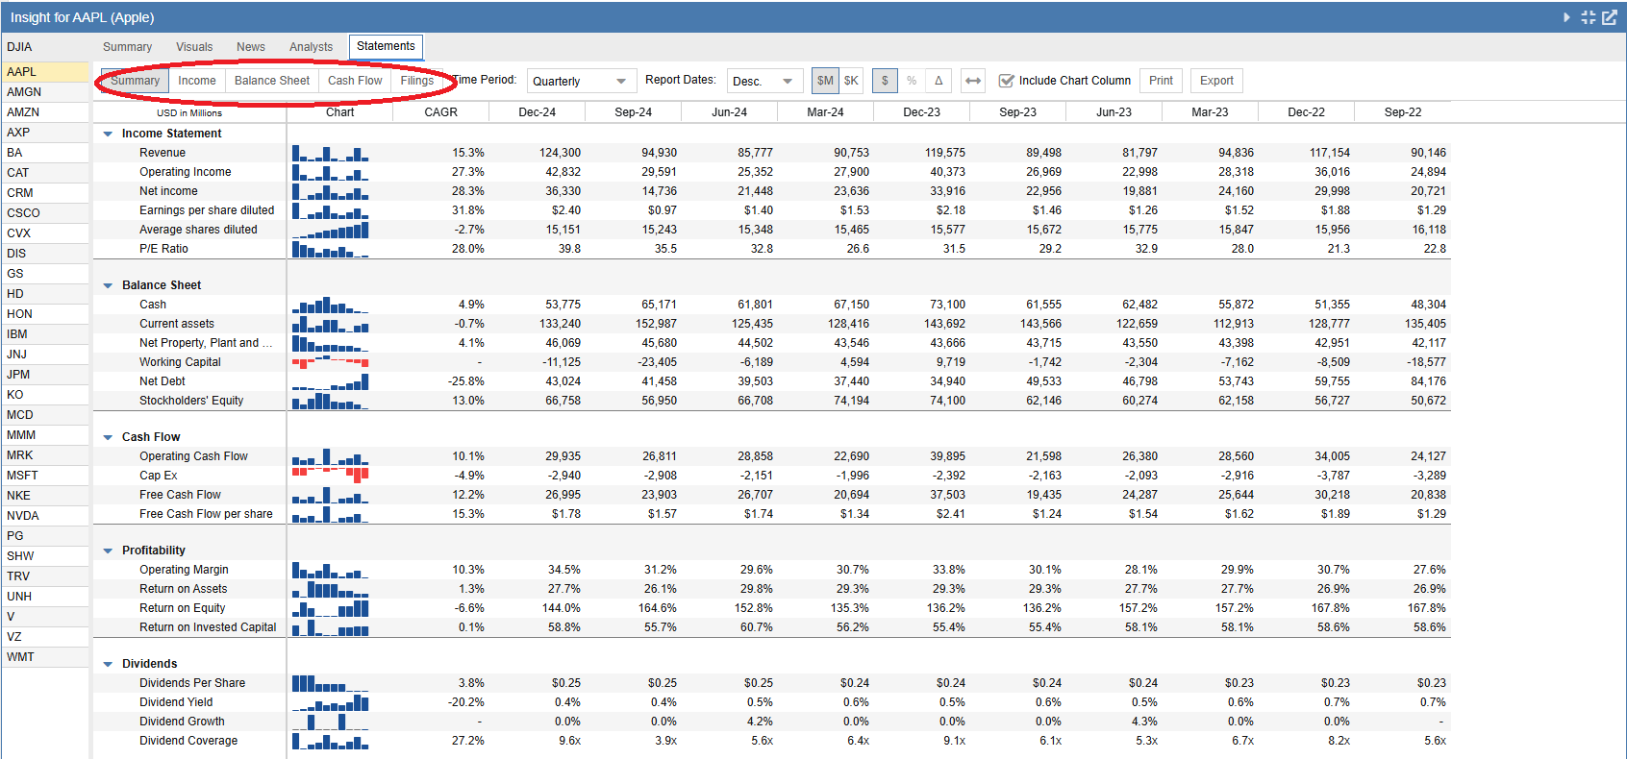Image resolution: width=1627 pixels, height=759 pixels.
Task: Select the Δ change display mode
Action: tap(939, 81)
